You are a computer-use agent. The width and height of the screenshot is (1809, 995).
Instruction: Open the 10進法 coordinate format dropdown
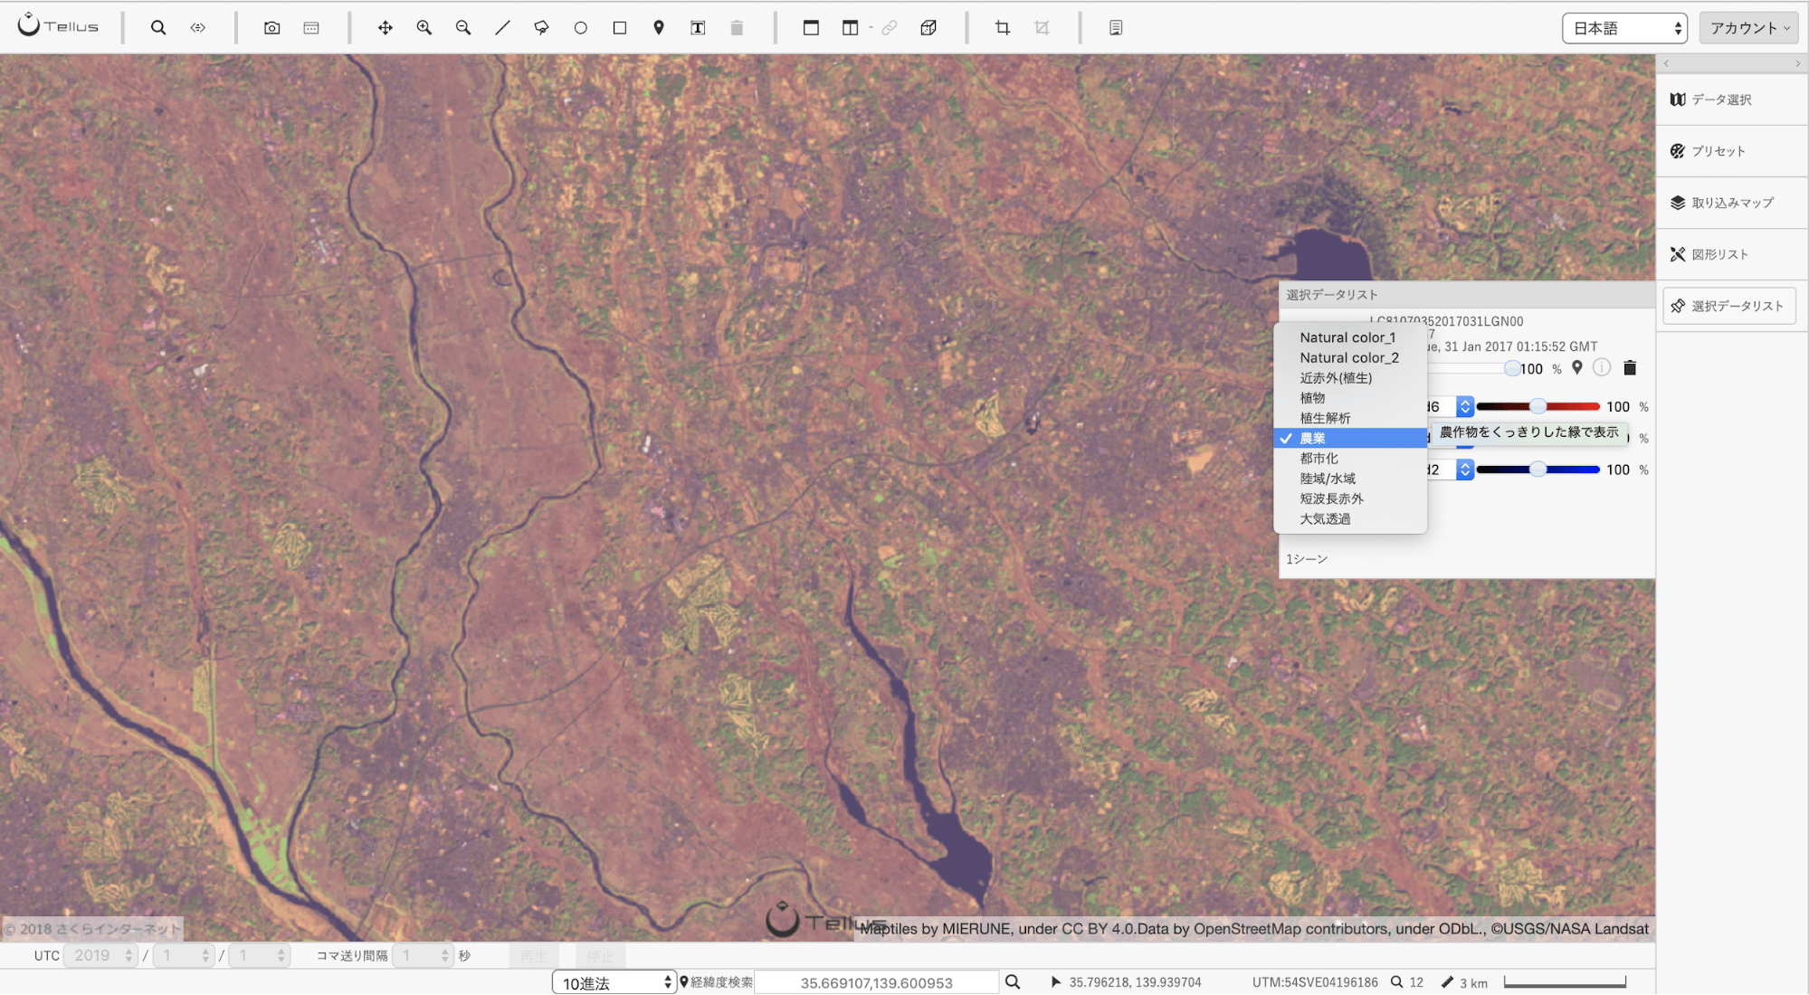(614, 982)
